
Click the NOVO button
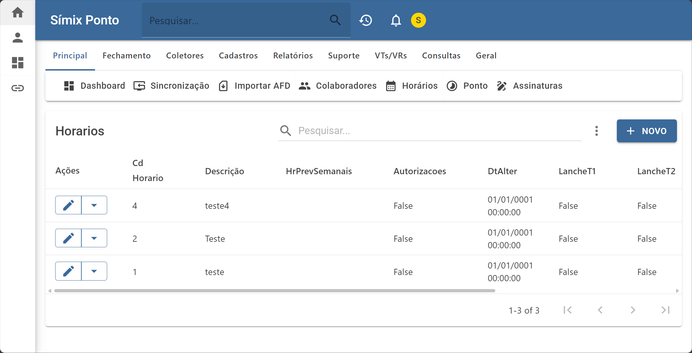pyautogui.click(x=646, y=131)
